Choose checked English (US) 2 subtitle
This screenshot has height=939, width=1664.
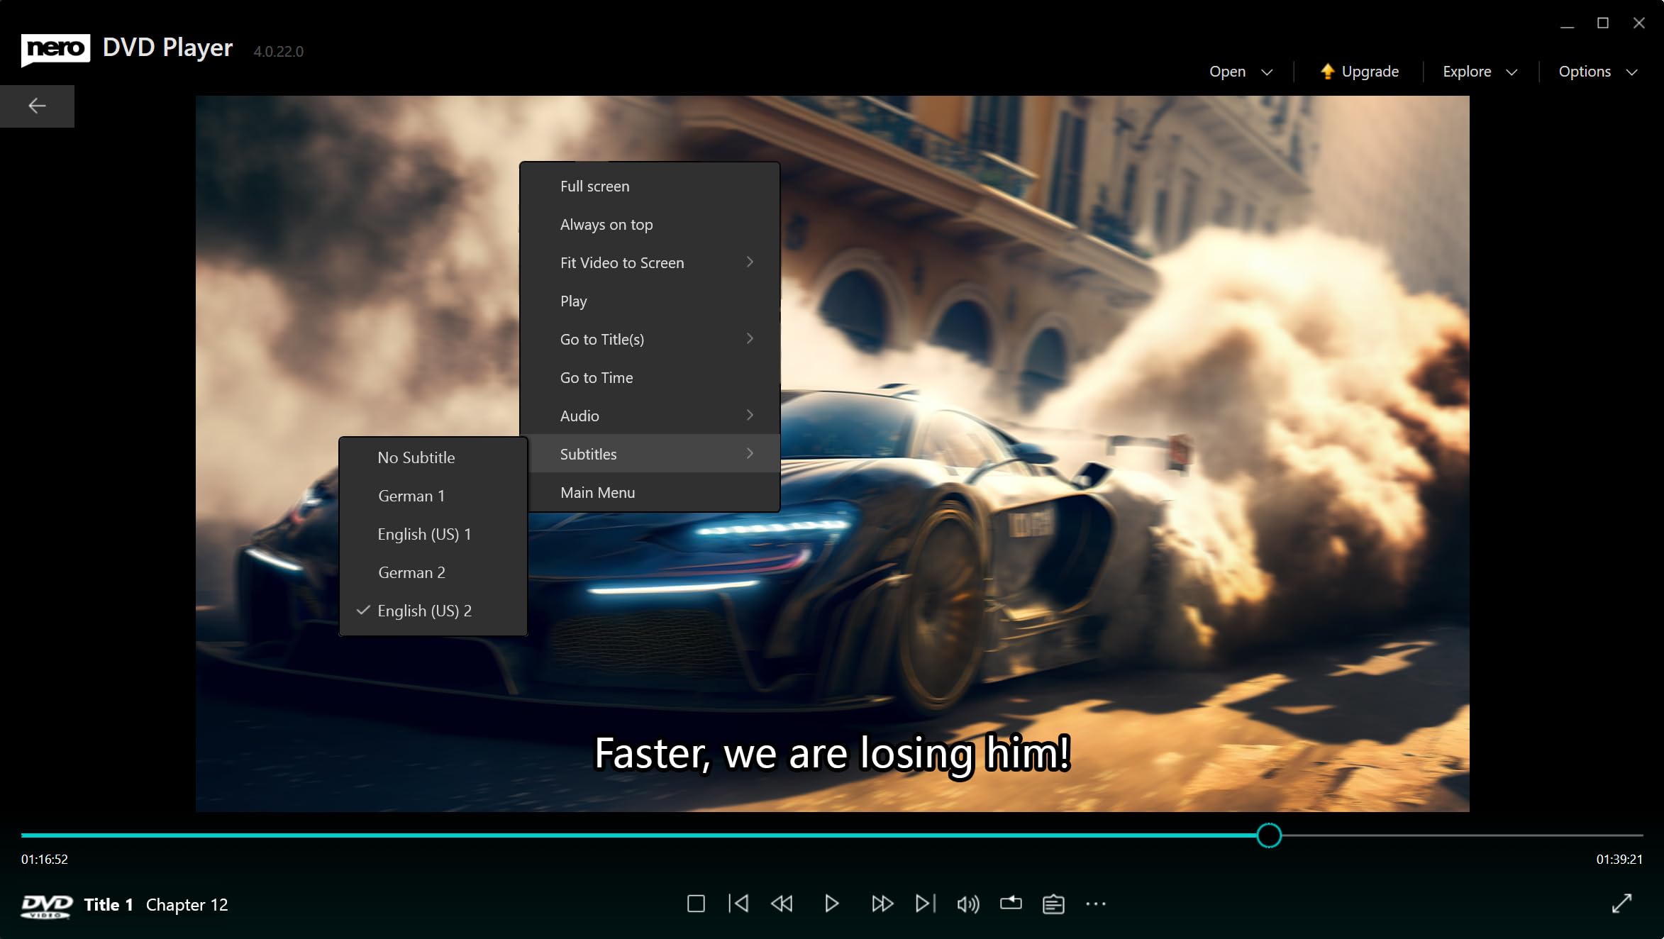click(424, 611)
